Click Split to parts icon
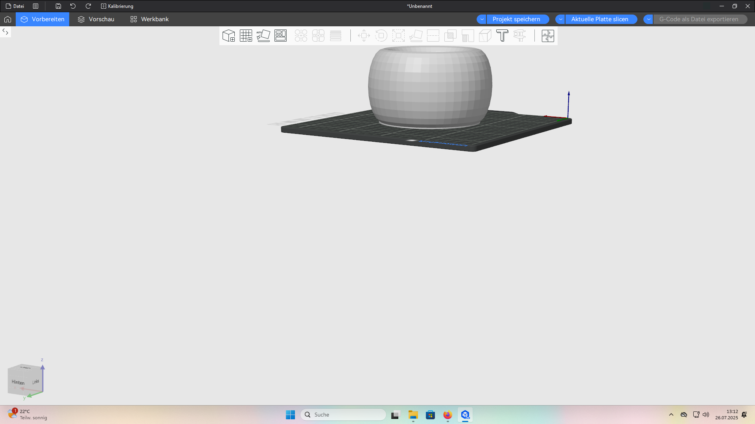Image resolution: width=755 pixels, height=424 pixels. pos(318,36)
